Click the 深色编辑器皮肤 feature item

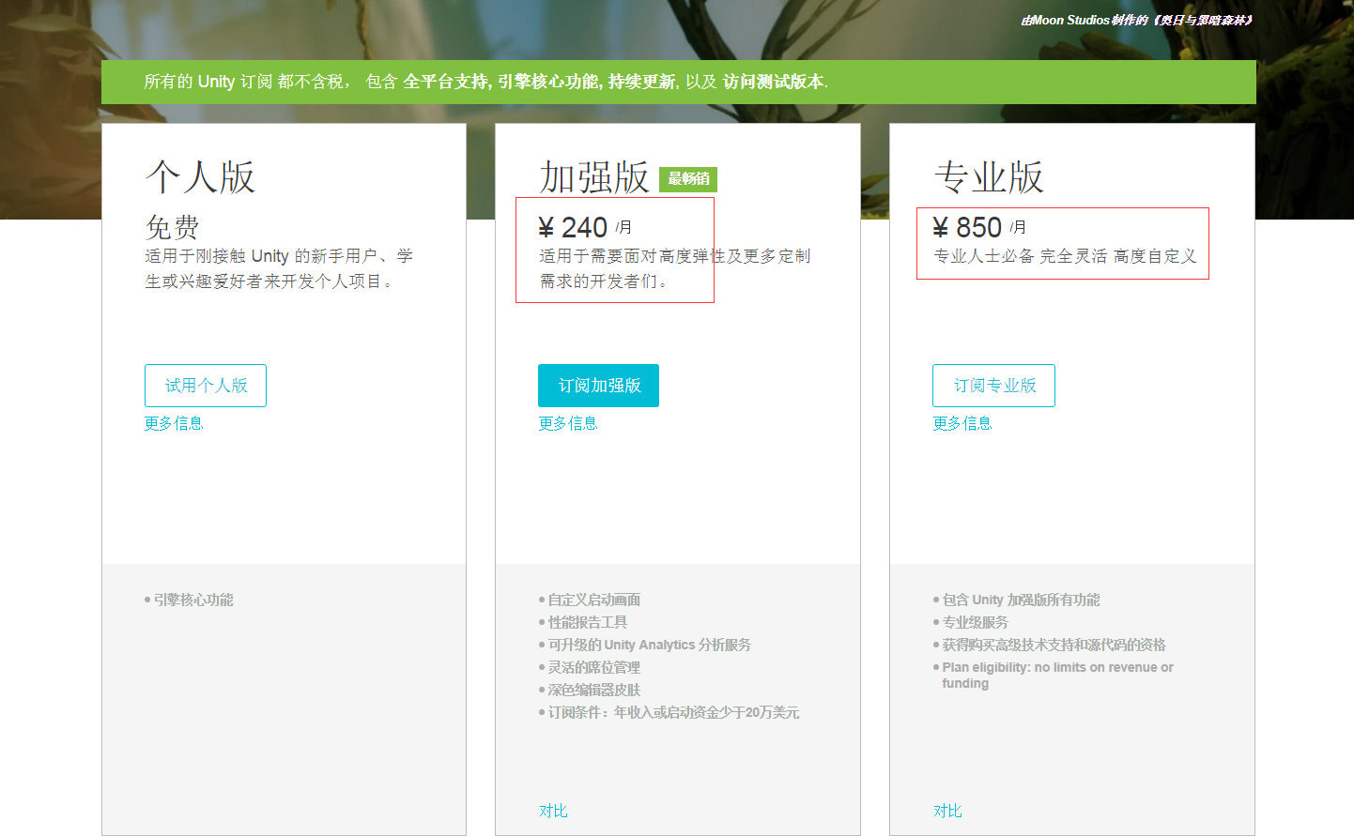click(x=590, y=690)
